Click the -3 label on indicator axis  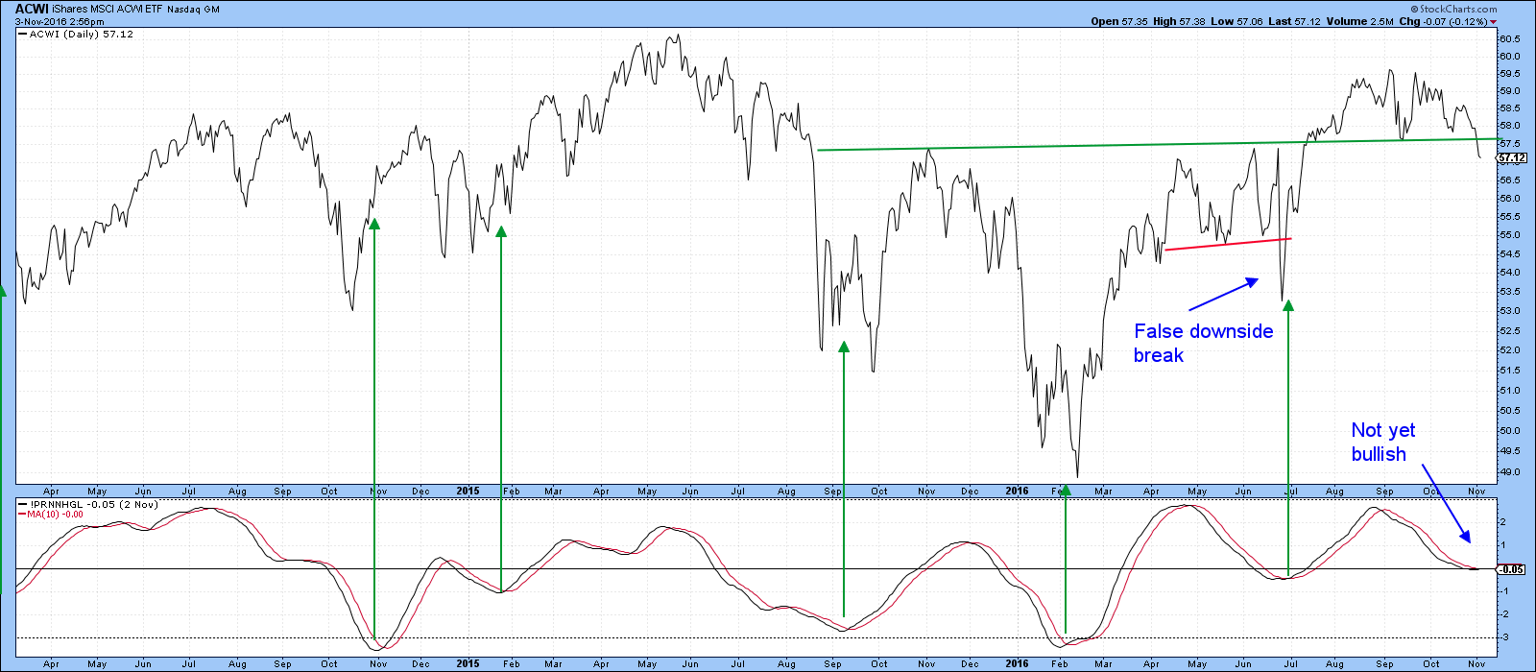click(1506, 637)
